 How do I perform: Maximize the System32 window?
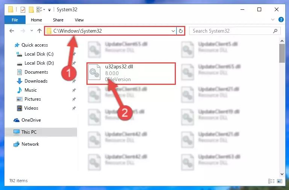pyautogui.click(x=259, y=9)
